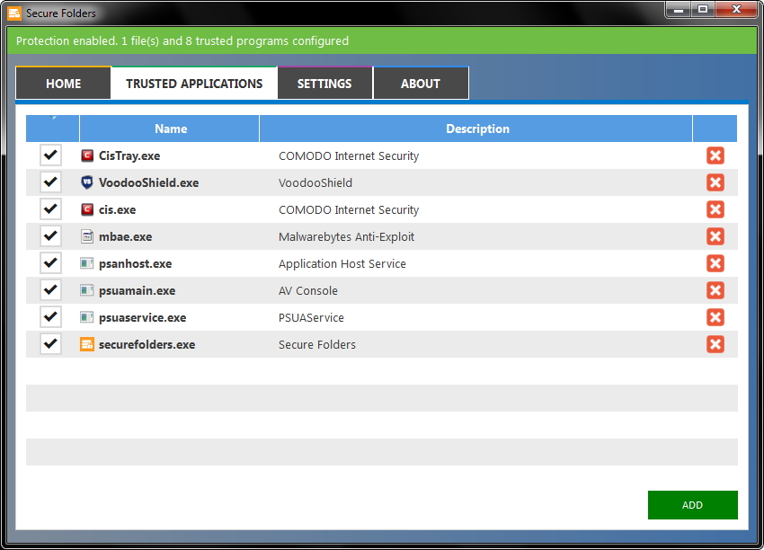Remove securefolders.exe with its red X
764x550 pixels.
[715, 344]
